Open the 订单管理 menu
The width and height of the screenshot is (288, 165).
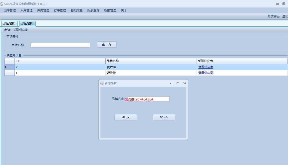tap(60, 10)
